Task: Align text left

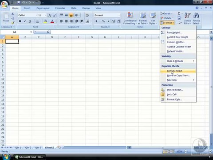Action: (62, 21)
